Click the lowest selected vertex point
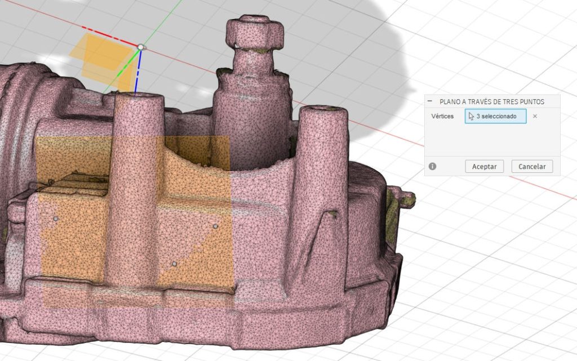The image size is (577, 361). (x=174, y=264)
